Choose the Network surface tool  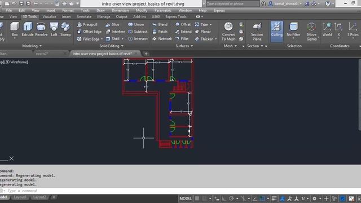[x=162, y=39]
